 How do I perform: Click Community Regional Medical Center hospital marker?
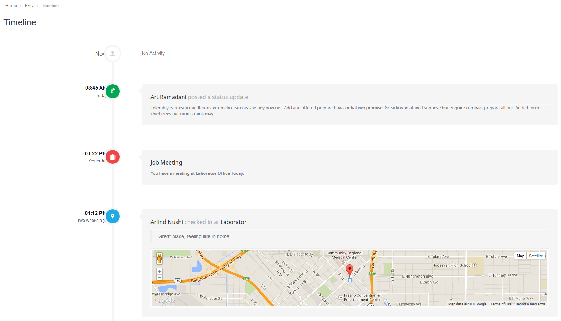click(x=344, y=263)
